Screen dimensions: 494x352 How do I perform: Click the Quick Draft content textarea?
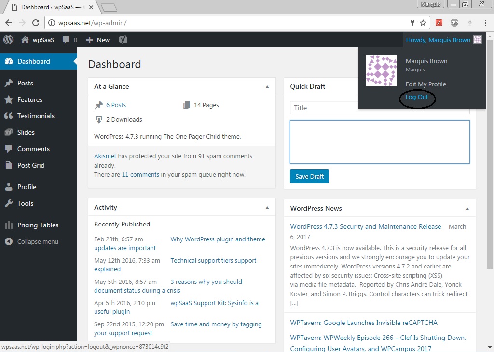tap(380, 142)
